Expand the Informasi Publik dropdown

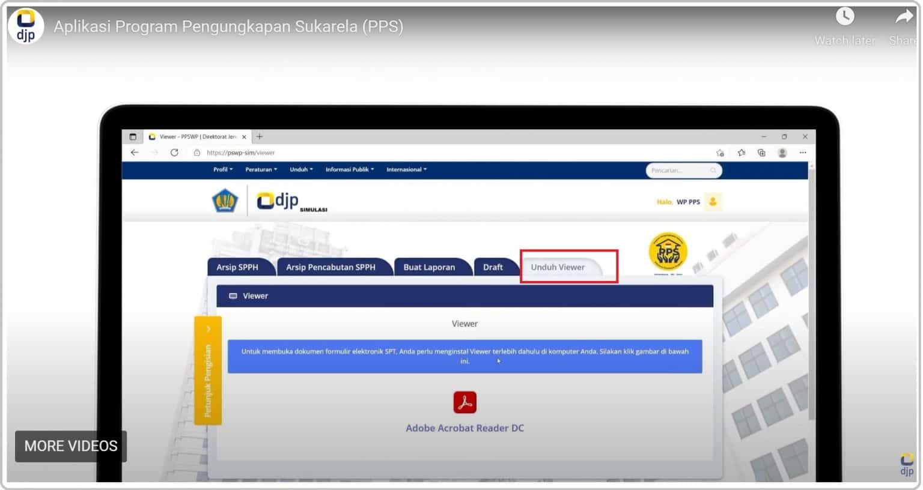coord(349,169)
